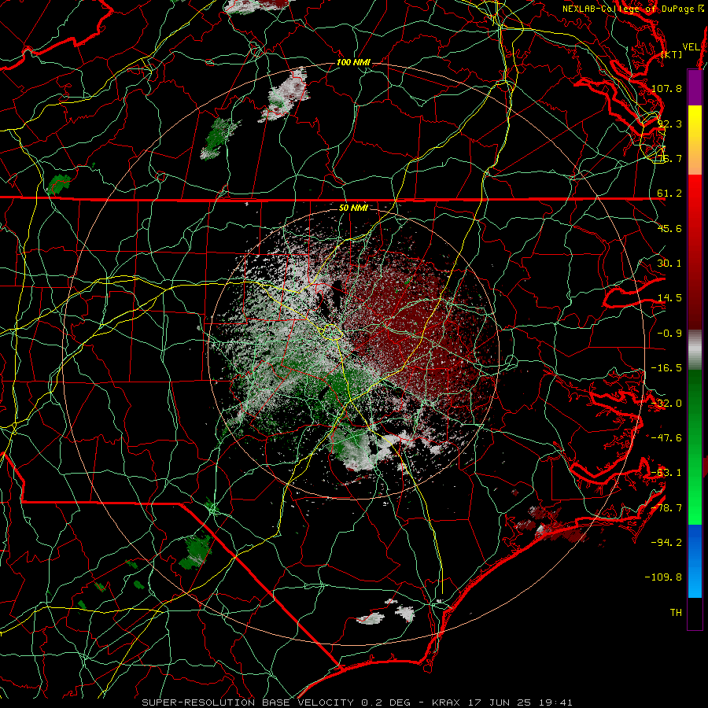
Task: Click the Super-Resolution Base Velocity caption
Action: click(x=356, y=702)
